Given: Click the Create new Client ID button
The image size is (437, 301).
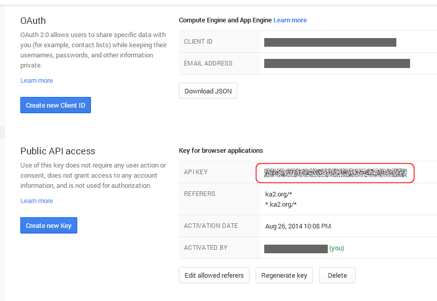Looking at the screenshot, I should [55, 105].
